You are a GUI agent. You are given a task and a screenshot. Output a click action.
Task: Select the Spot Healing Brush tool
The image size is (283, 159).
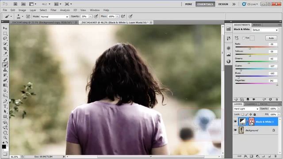pos(5,60)
